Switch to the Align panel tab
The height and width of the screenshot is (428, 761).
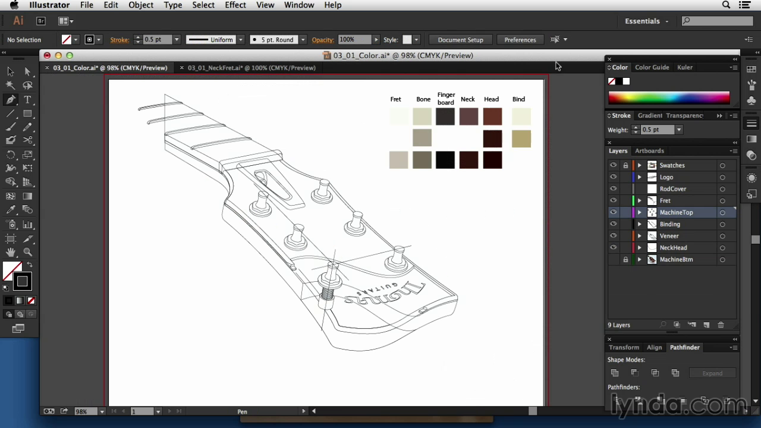[x=654, y=348]
